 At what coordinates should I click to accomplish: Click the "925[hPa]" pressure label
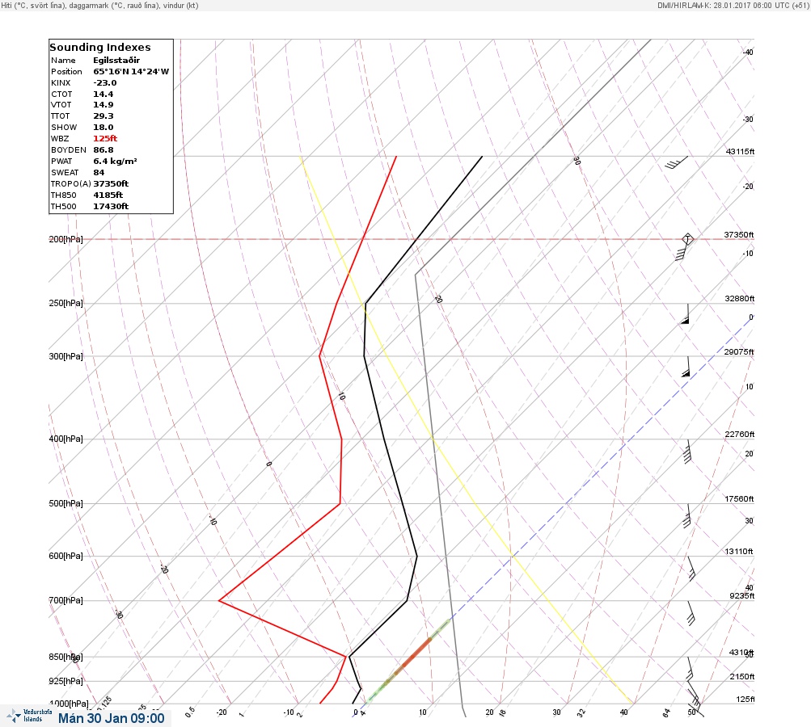(x=65, y=681)
